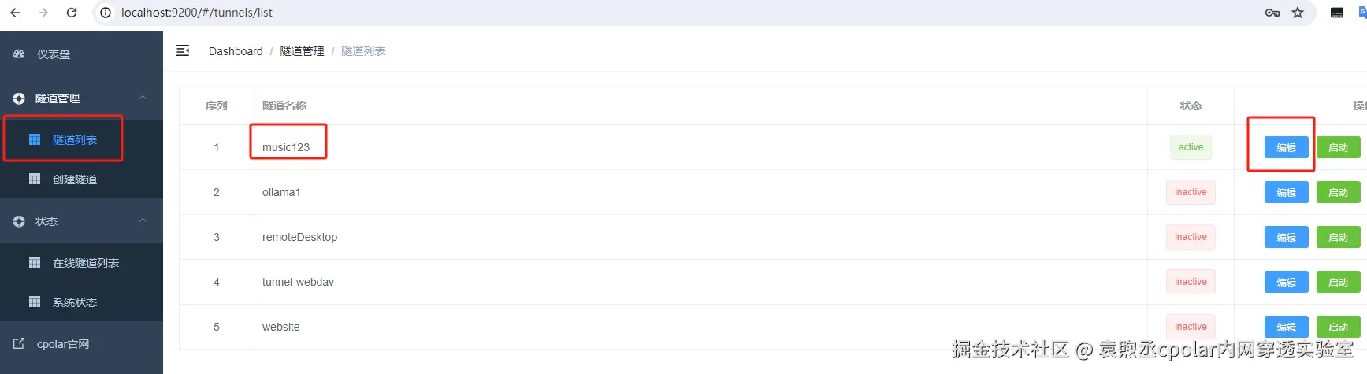Viewport: 1367px width, 374px height.
Task: Click 编辑 button for music123 tunnel
Action: tap(1286, 148)
